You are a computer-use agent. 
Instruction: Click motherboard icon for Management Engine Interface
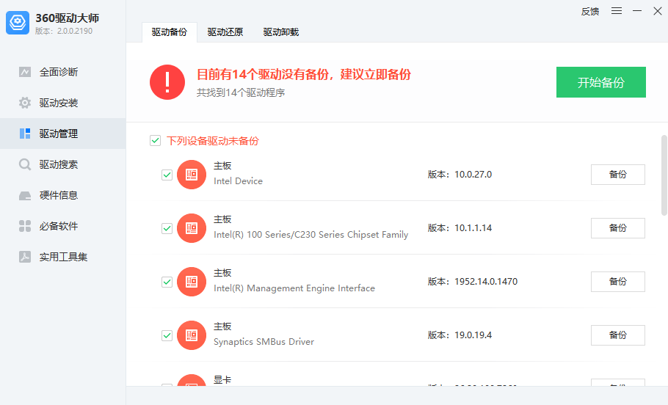point(192,282)
